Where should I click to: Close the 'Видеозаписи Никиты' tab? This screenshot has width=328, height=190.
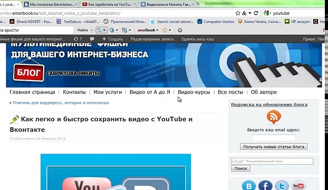[x=193, y=4]
